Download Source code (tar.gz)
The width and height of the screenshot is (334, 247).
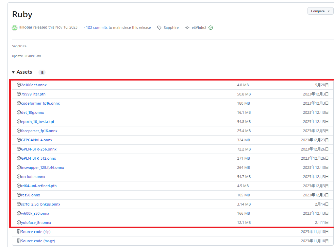point(38,241)
